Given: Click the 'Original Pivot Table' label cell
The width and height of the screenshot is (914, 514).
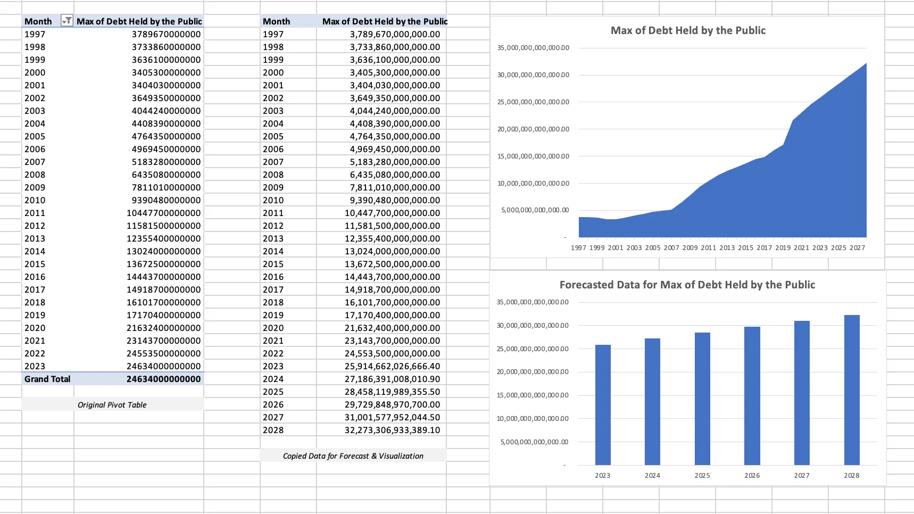Looking at the screenshot, I should 112,404.
